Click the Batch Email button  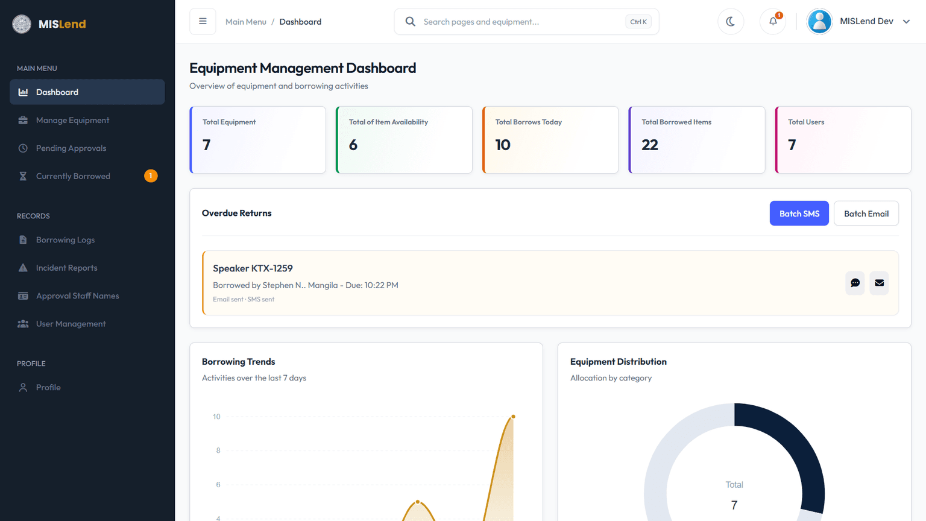866,213
